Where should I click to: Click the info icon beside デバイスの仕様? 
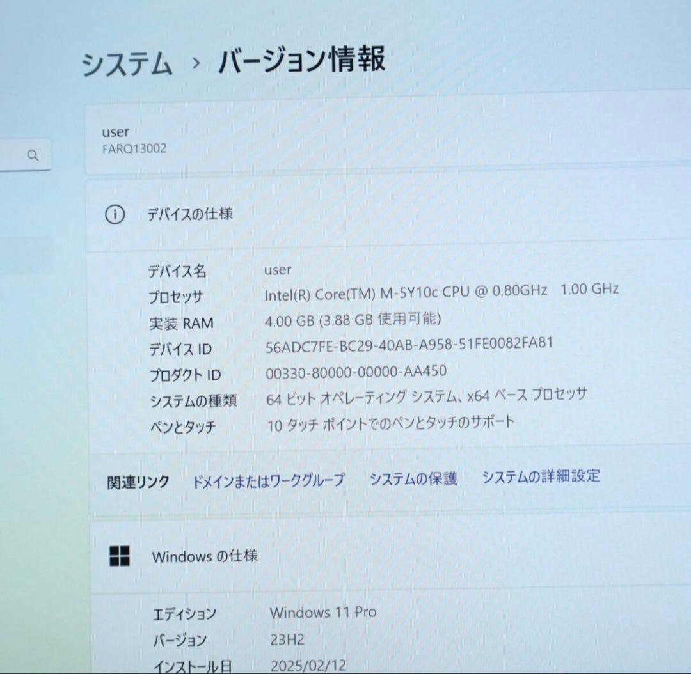(x=115, y=215)
